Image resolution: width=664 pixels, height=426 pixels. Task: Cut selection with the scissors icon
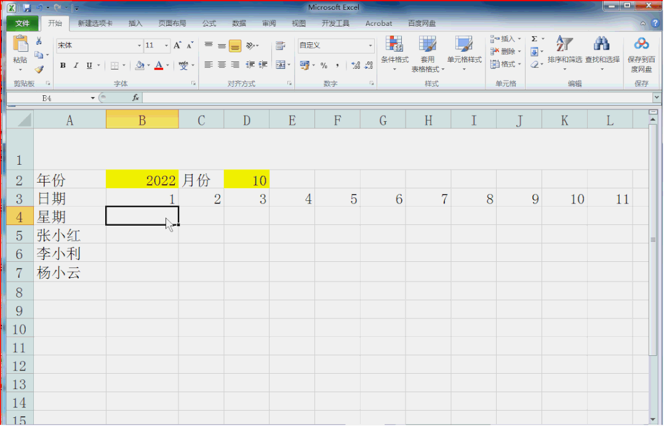tap(39, 41)
